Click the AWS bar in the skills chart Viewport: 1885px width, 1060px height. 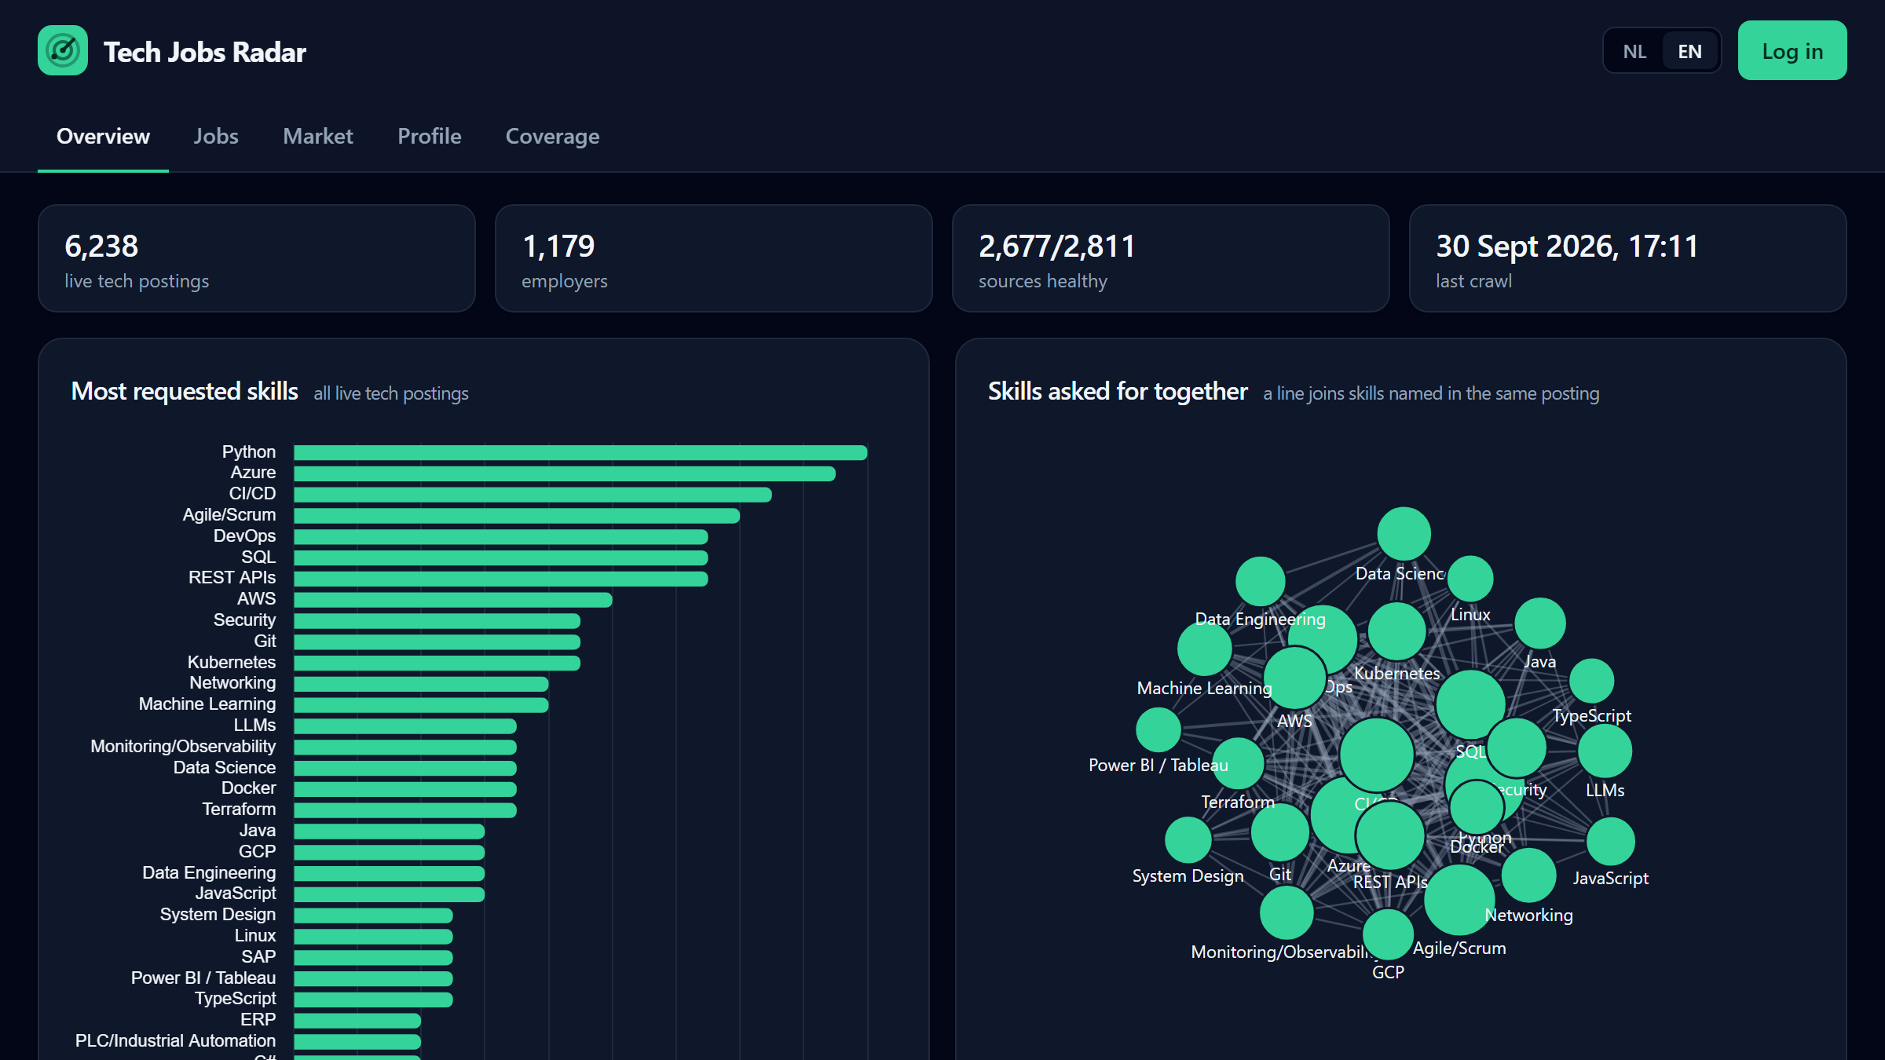[453, 600]
